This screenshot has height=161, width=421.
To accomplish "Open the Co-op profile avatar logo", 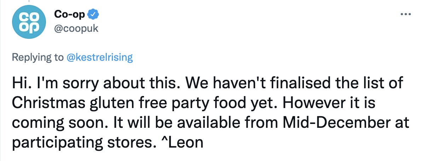I will 29,22.
